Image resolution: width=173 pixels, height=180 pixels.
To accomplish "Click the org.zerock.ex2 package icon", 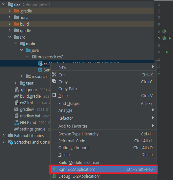I will (34, 57).
